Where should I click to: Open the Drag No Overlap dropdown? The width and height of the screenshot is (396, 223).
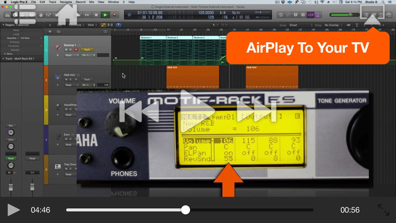[333, 25]
